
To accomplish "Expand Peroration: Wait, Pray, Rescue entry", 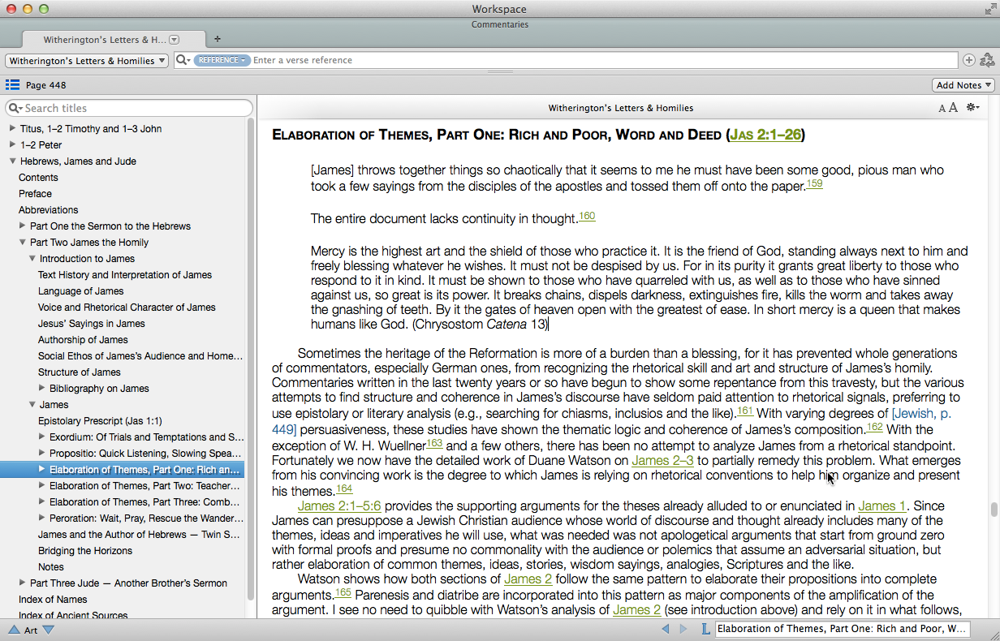I will [x=42, y=518].
